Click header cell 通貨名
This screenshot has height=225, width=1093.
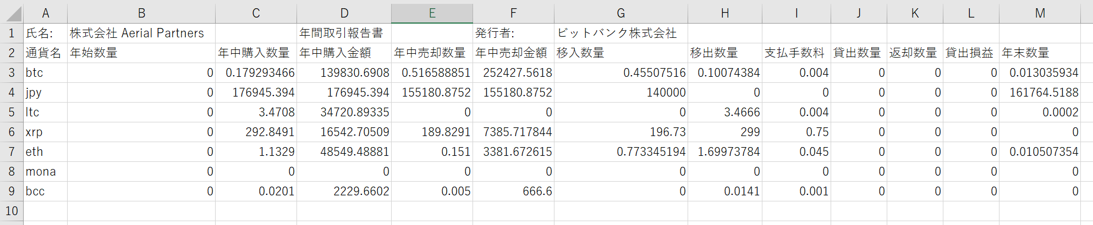coord(46,53)
